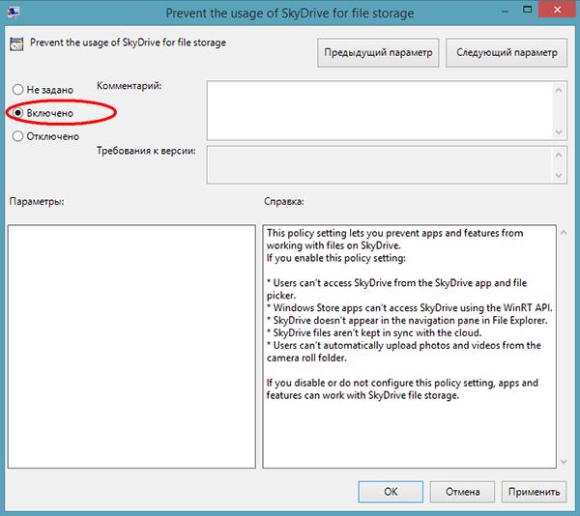The width and height of the screenshot is (580, 516).
Task: Click version requirements scroll up arrow
Action: pos(559,155)
